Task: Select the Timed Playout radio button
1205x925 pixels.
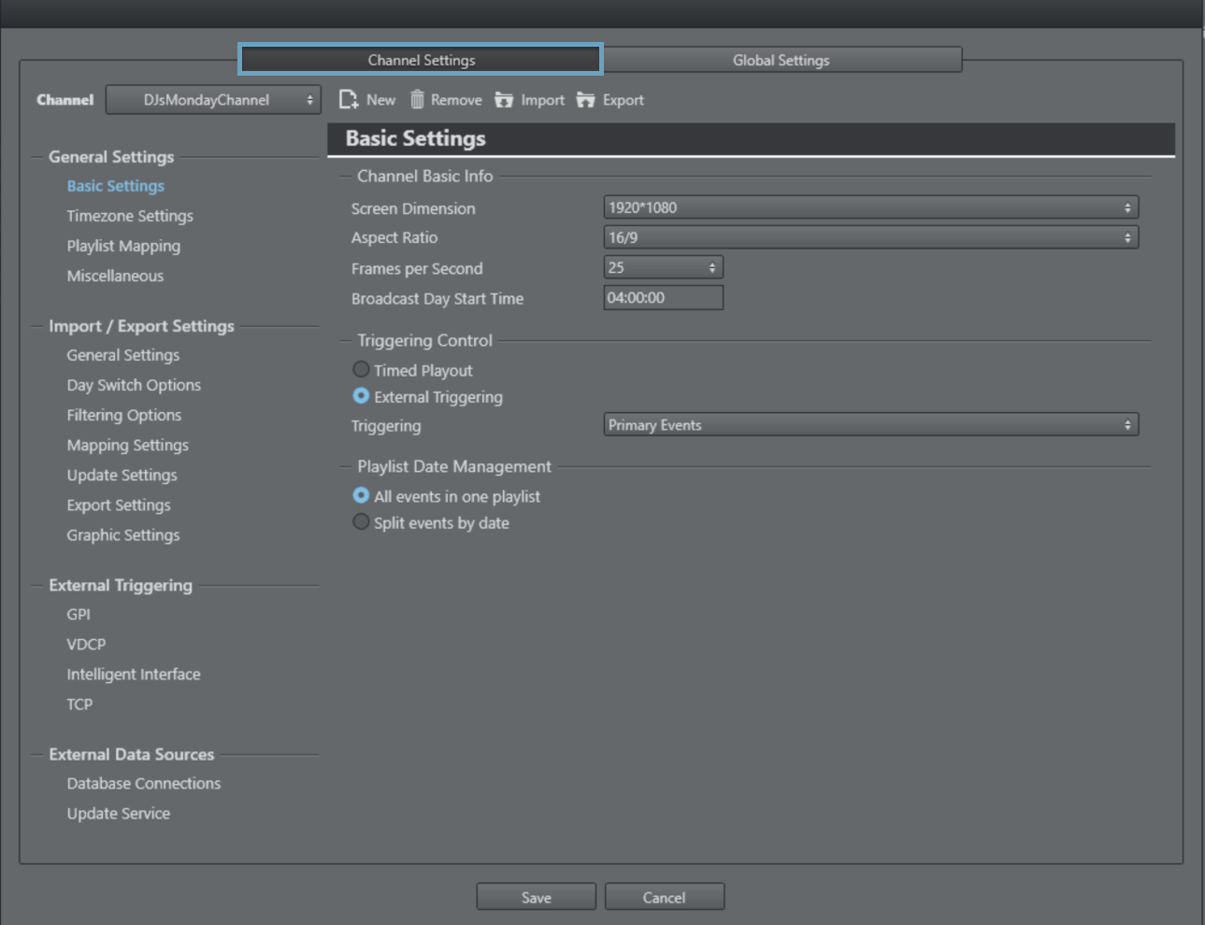Action: click(361, 370)
